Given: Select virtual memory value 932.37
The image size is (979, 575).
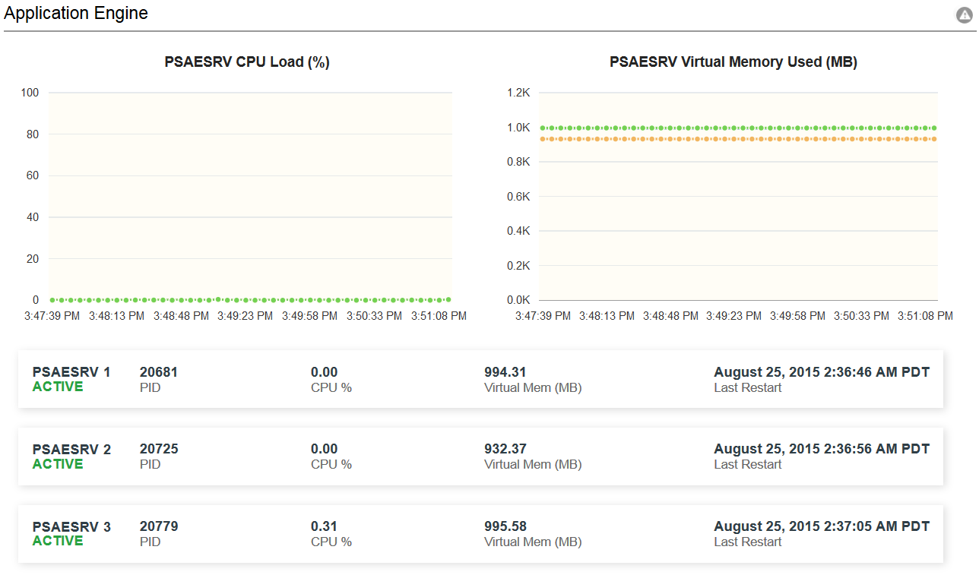Looking at the screenshot, I should pyautogui.click(x=505, y=449).
